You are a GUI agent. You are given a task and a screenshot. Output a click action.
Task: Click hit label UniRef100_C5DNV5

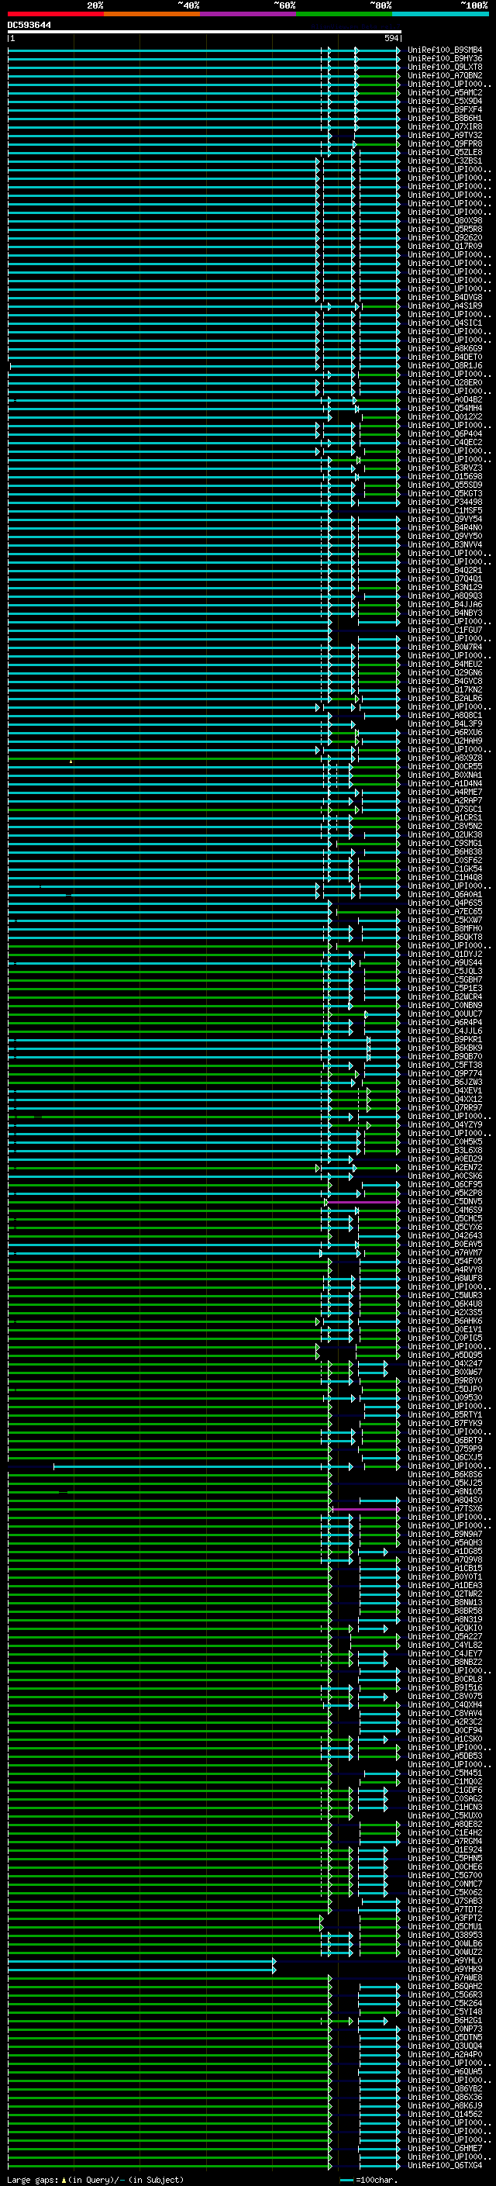(445, 1202)
